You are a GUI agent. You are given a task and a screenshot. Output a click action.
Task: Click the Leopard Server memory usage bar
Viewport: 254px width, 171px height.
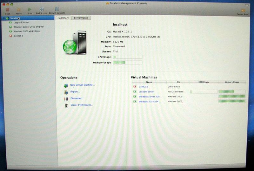pos(232,92)
